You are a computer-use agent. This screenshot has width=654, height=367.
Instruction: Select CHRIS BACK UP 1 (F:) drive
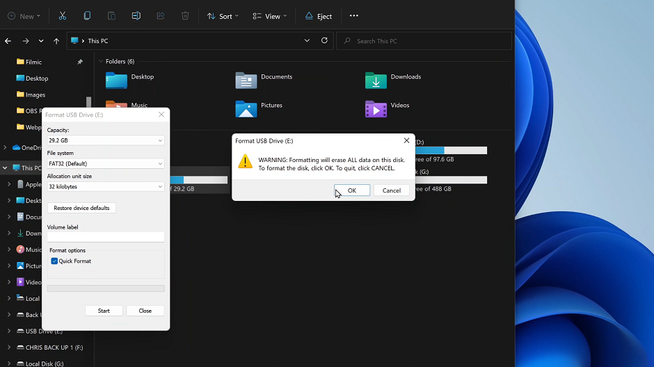54,348
